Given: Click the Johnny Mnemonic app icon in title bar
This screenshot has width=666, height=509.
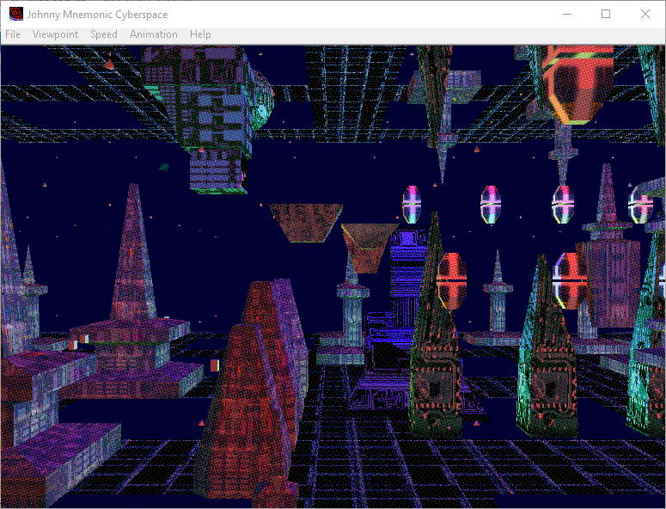Looking at the screenshot, I should [x=16, y=14].
